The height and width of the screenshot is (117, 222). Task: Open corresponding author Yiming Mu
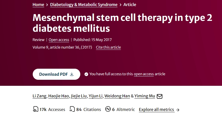[145, 96]
